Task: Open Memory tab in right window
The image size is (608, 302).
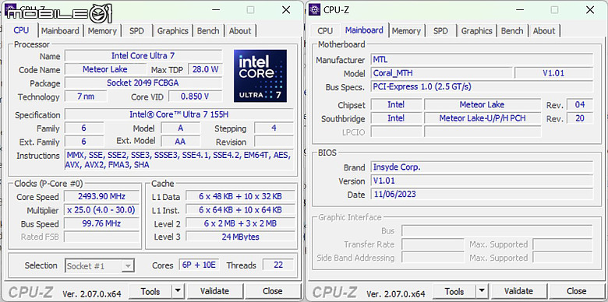Action: click(x=406, y=31)
